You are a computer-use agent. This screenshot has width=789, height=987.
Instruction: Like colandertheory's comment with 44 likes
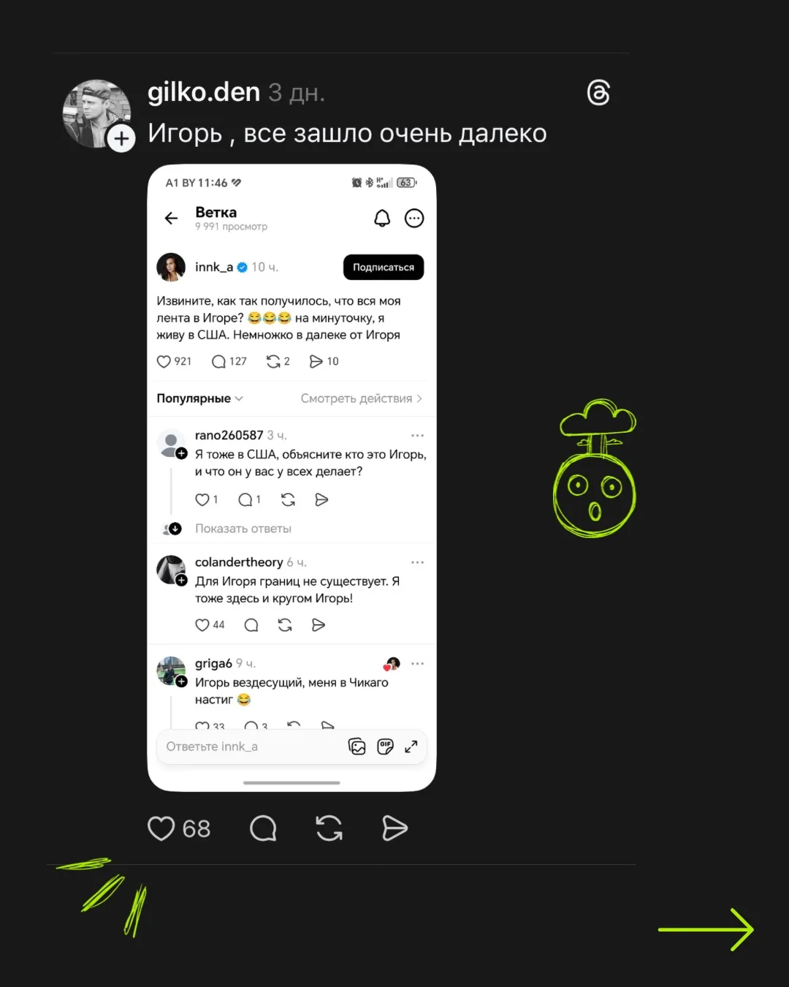point(210,624)
